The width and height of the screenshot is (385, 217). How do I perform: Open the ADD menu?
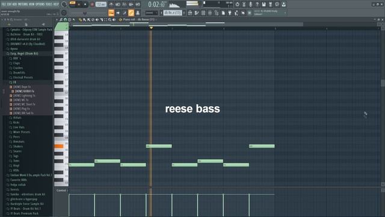14,4
